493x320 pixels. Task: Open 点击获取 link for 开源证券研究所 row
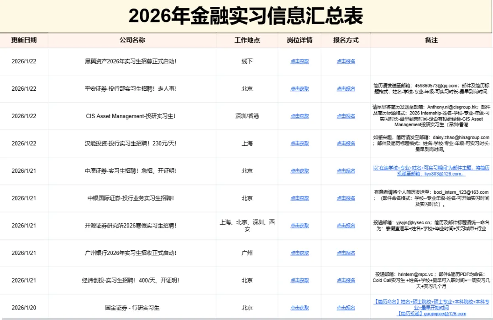[299, 226]
